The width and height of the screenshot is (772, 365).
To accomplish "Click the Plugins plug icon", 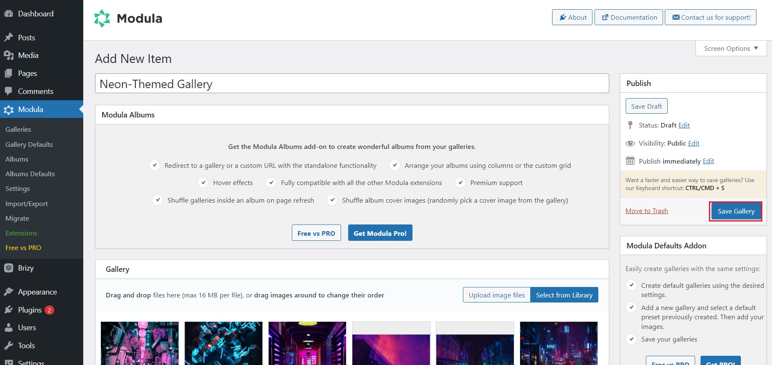I will click(x=8, y=310).
